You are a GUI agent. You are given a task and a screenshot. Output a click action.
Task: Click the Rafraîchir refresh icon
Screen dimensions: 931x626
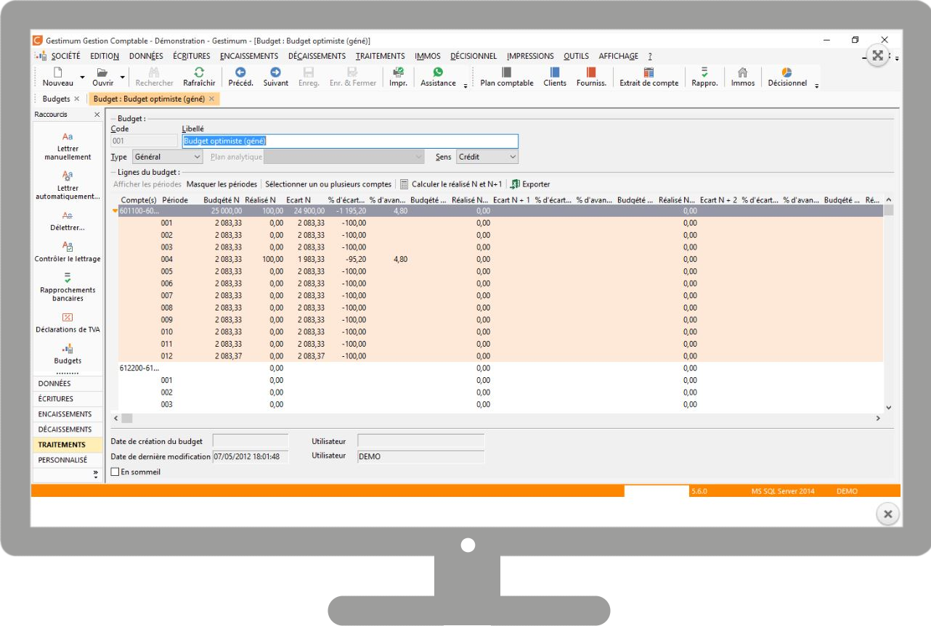coord(198,73)
